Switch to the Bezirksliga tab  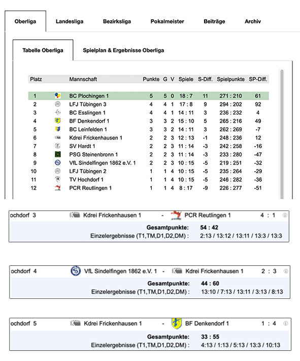(x=117, y=21)
